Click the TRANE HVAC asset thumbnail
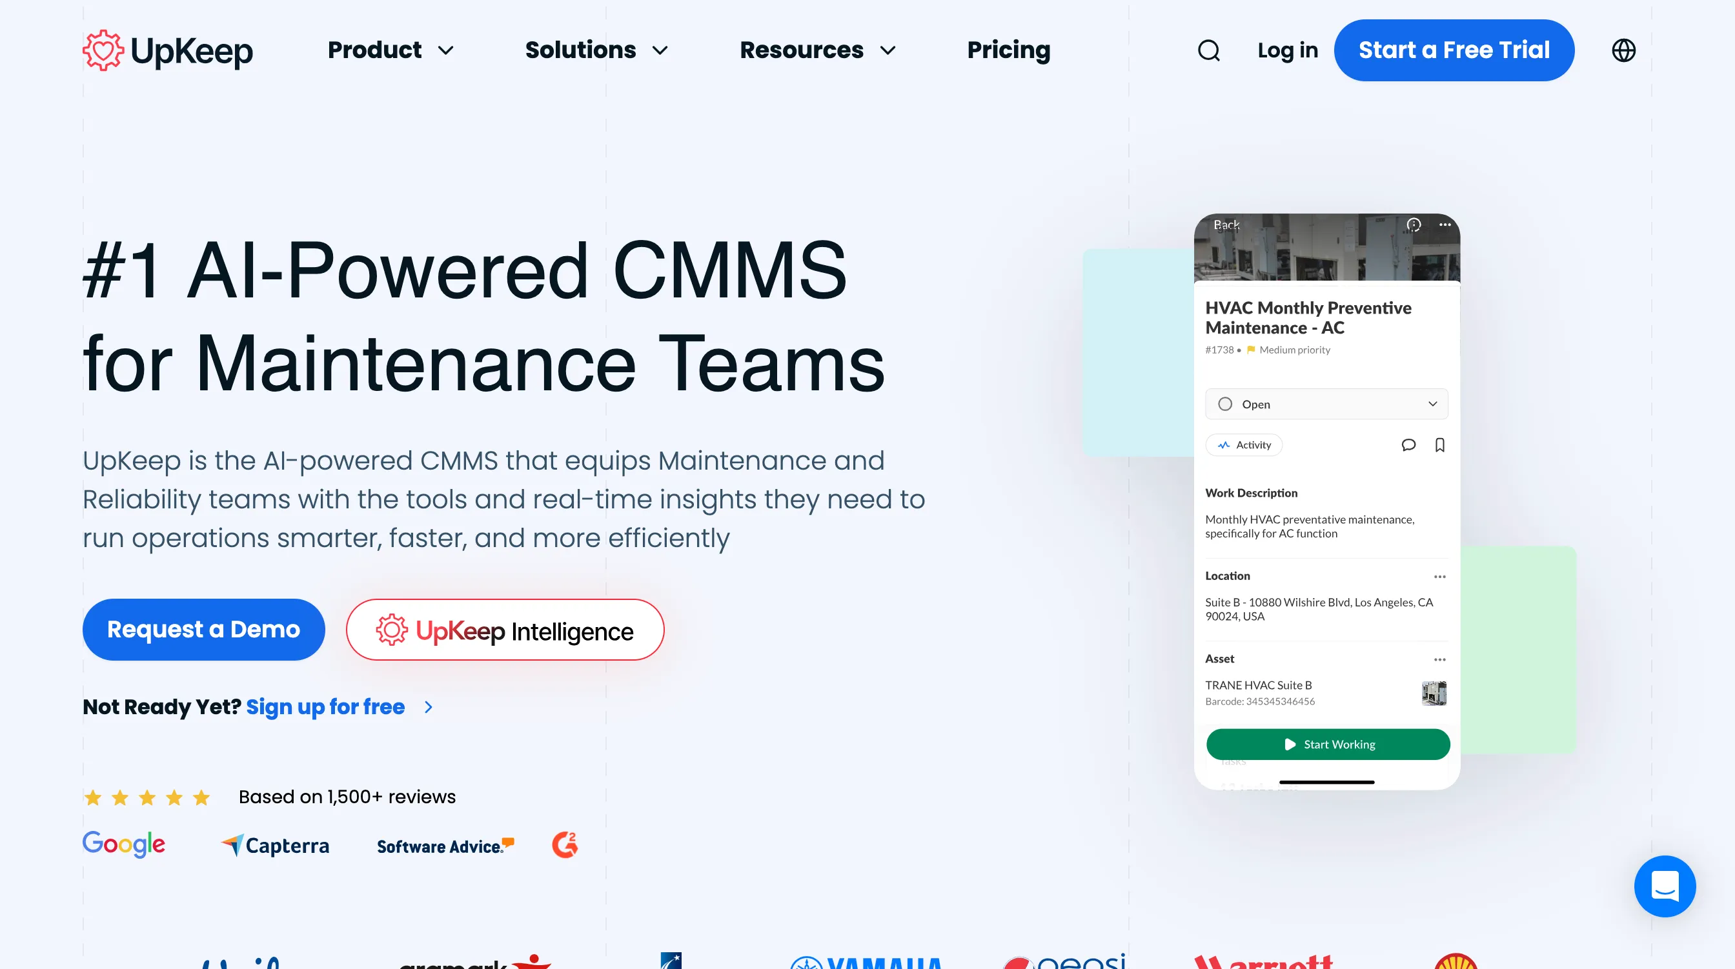Viewport: 1735px width, 969px height. 1434,692
